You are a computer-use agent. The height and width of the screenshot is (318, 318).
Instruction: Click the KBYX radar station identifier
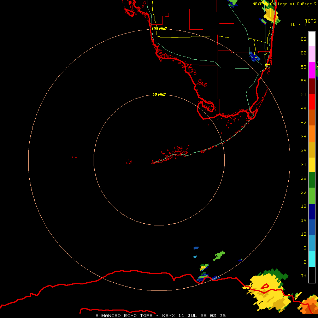169,316
